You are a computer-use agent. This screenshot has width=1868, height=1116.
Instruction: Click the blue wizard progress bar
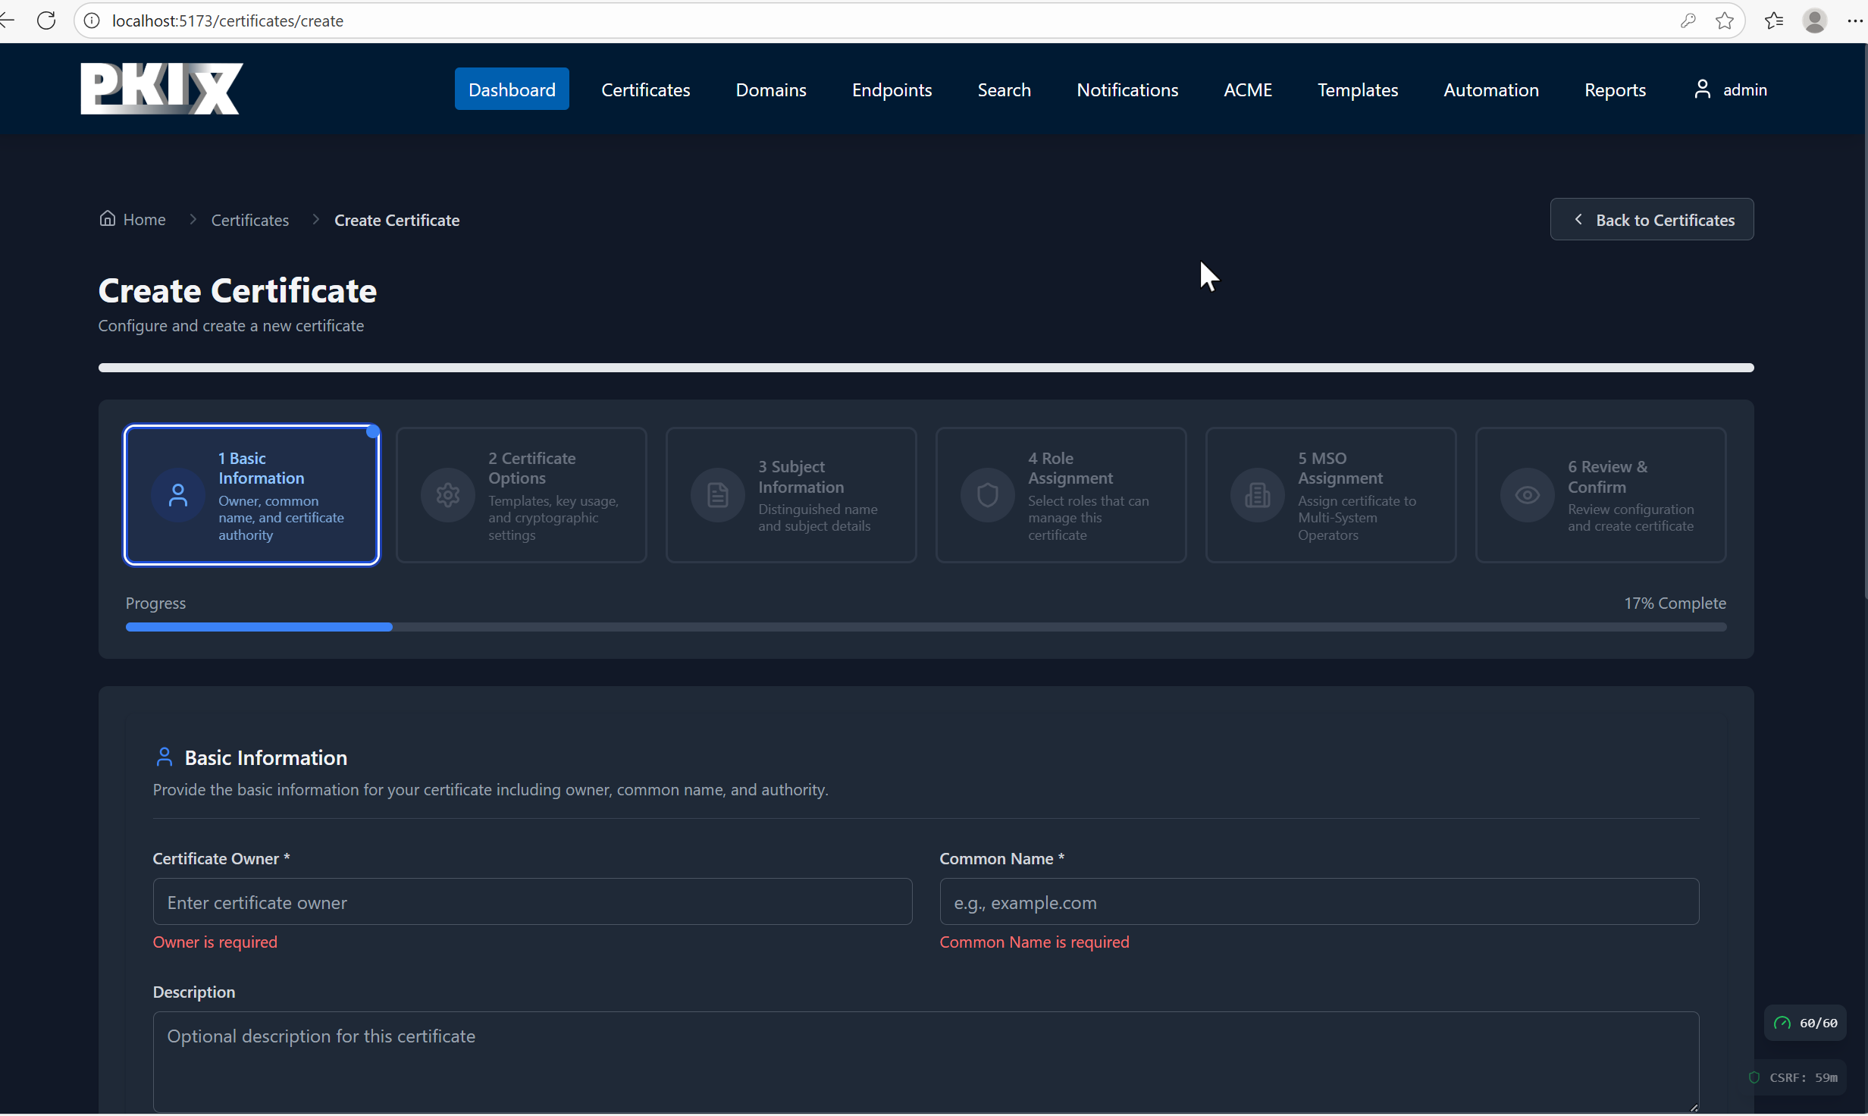[259, 627]
